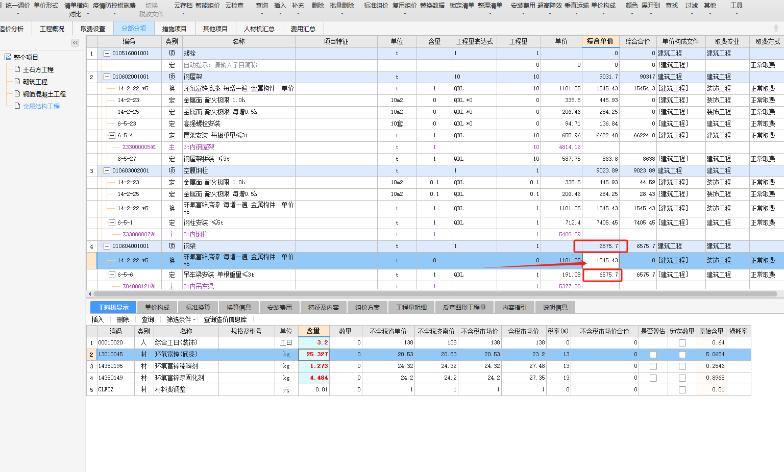Collapse sub-item 6-5-6 吊车梁安装
Screen dimensions: 784x472
(112, 275)
